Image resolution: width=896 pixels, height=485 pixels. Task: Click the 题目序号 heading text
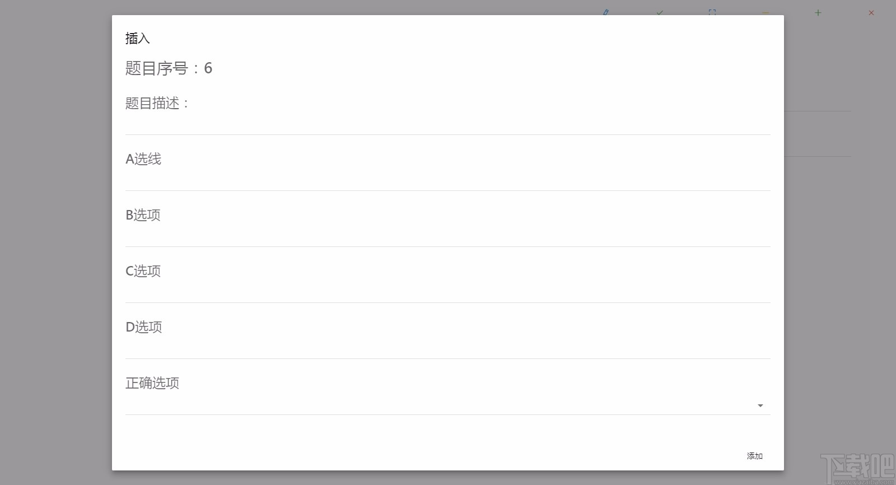click(x=157, y=68)
